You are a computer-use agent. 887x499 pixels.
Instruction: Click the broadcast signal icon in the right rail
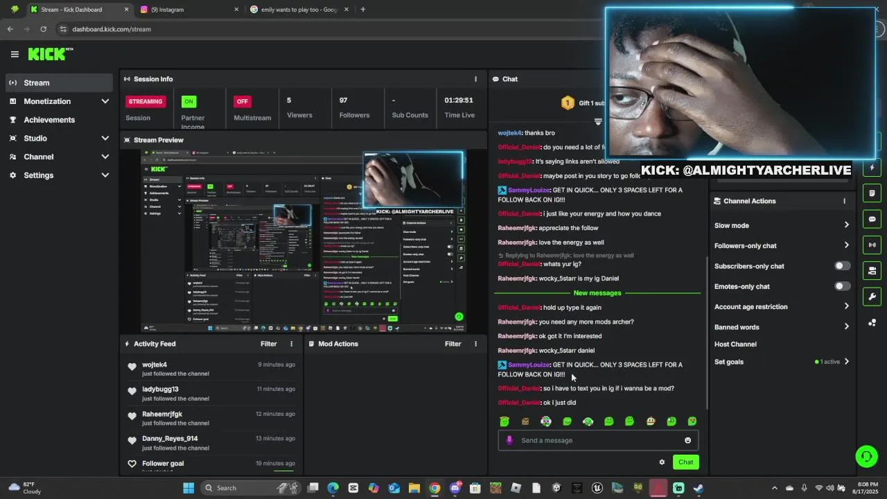[x=872, y=245]
